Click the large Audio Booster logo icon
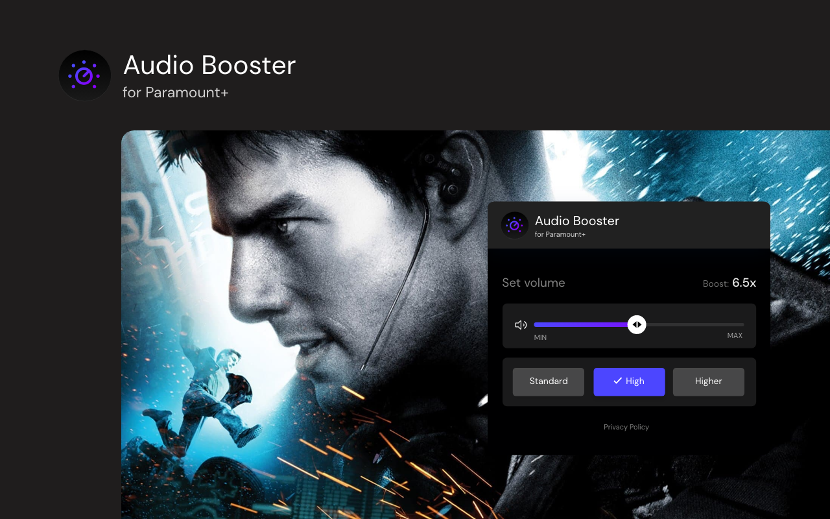Viewport: 830px width, 519px height. coord(85,75)
